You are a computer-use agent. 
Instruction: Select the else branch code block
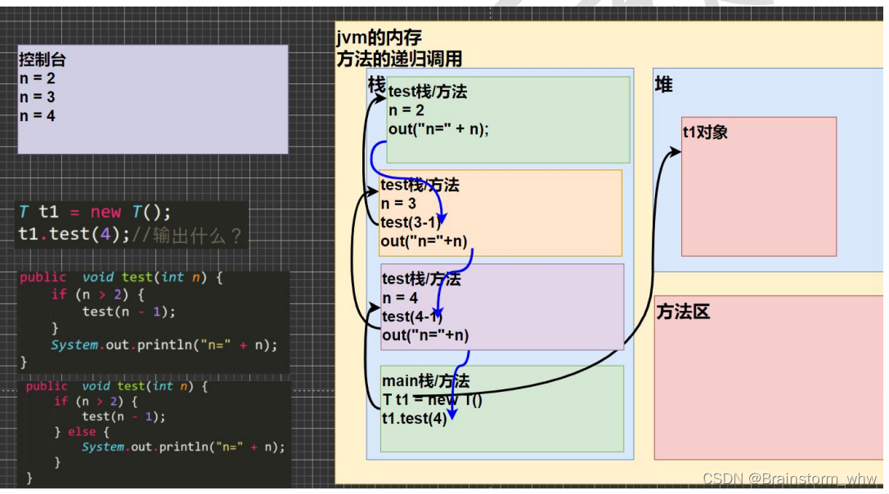pos(86,432)
